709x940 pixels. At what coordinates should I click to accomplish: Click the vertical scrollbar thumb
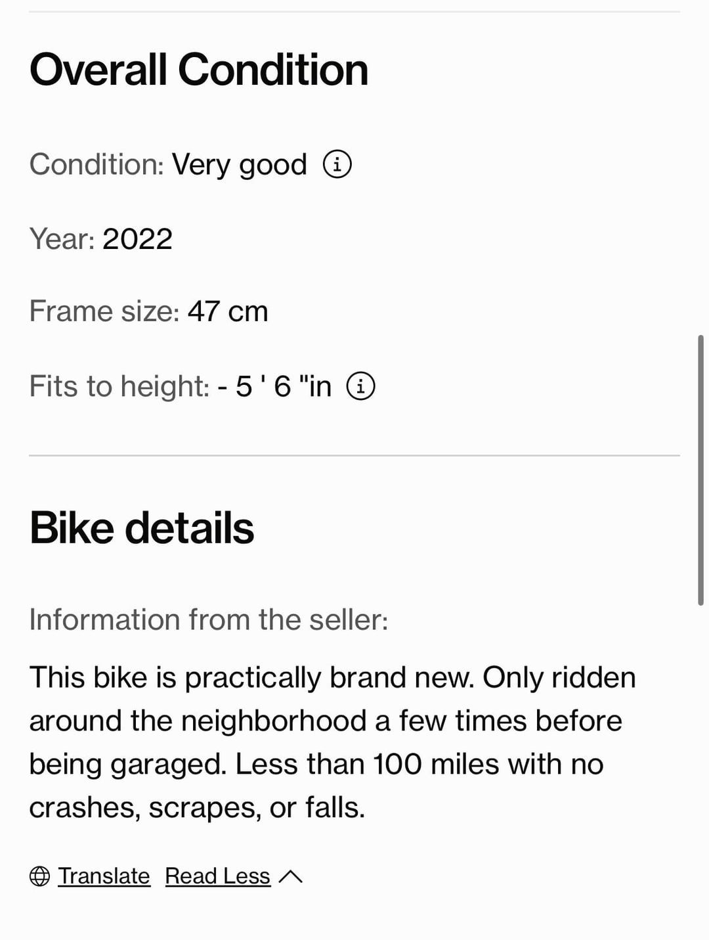tap(700, 470)
